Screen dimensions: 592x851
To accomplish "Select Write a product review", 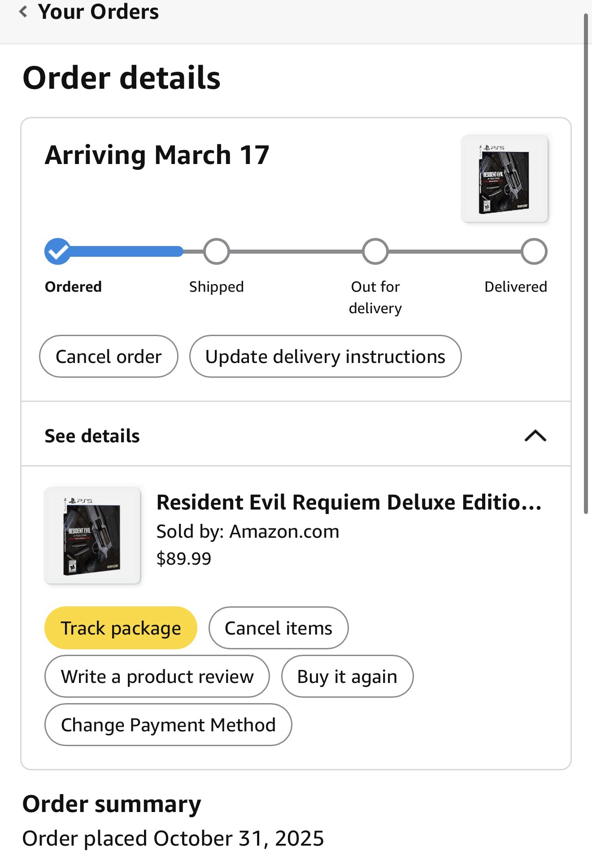I will click(157, 676).
